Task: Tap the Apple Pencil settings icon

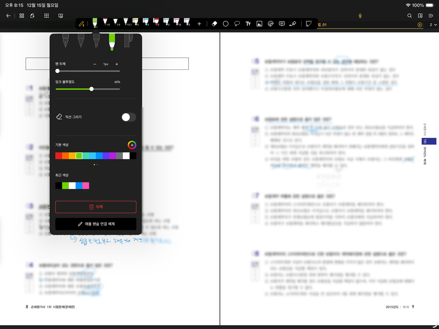Action: (x=82, y=24)
